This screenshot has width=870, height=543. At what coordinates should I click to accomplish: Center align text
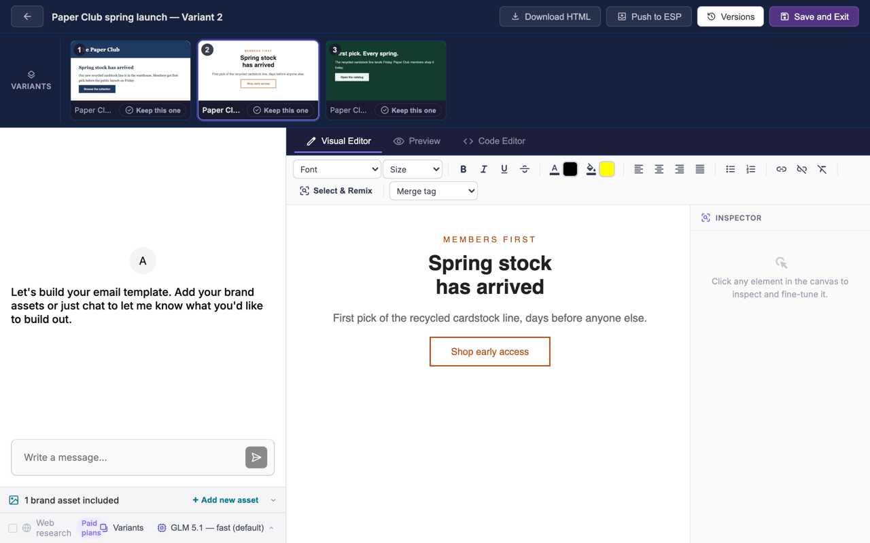pyautogui.click(x=659, y=169)
